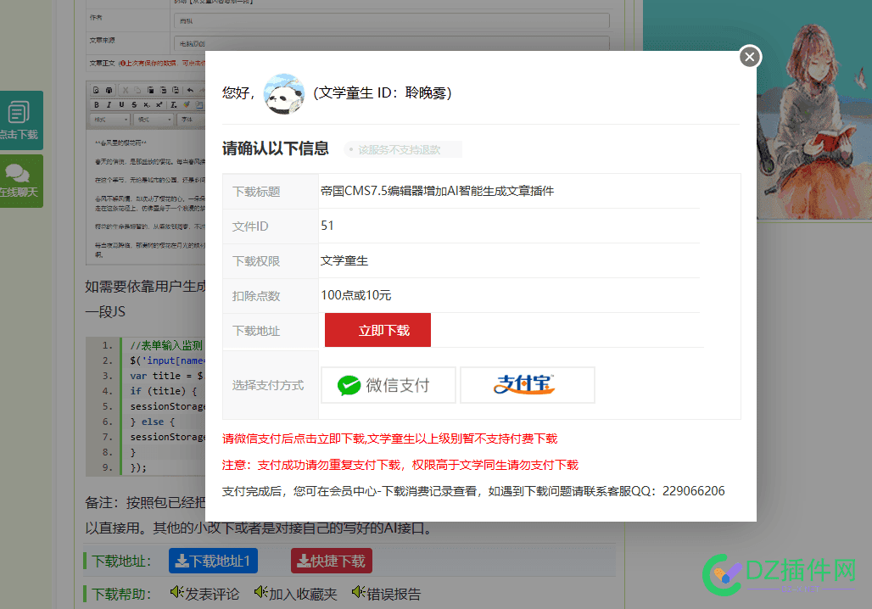Screen dimensions: 872x609
Task: Click the print icon in editor toolbar
Action: (109, 90)
